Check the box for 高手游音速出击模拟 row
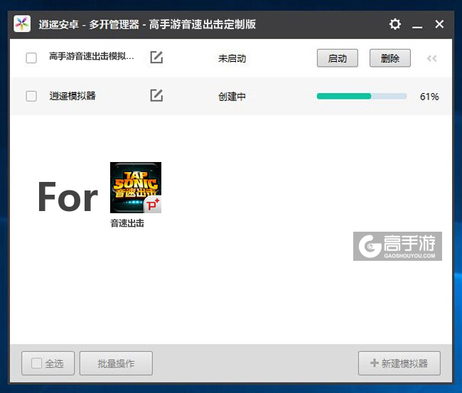 tap(31, 58)
